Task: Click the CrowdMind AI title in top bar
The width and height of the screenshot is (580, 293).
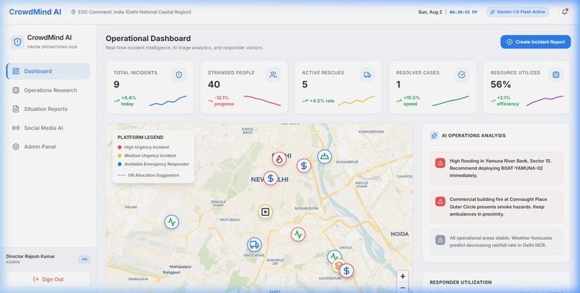Action: tap(35, 12)
